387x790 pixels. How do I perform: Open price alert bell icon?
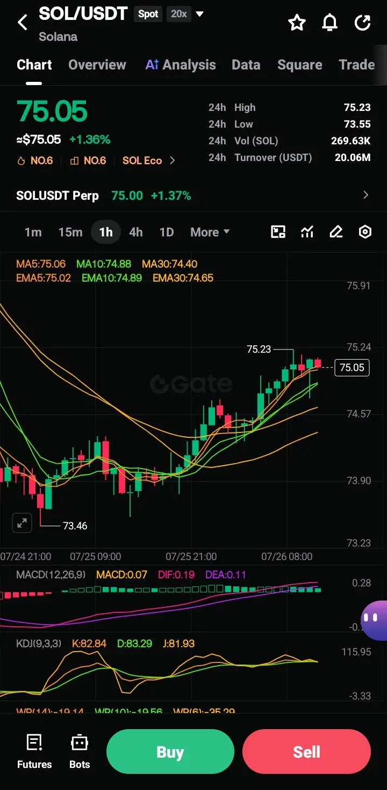(x=329, y=22)
